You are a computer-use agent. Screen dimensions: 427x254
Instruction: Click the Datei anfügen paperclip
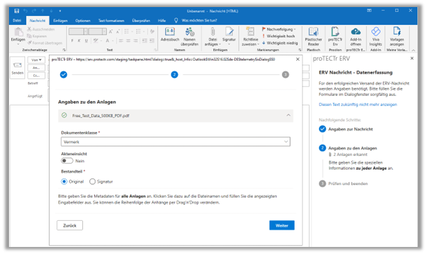(x=213, y=32)
